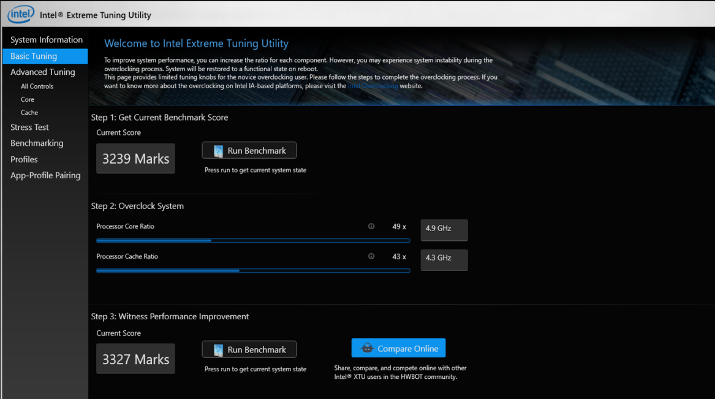
Task: Click the benchmark icon on Step 1 Run Benchmark
Action: (217, 150)
